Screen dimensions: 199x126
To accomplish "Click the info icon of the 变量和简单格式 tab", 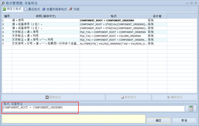I will pyautogui.click(x=44, y=9).
